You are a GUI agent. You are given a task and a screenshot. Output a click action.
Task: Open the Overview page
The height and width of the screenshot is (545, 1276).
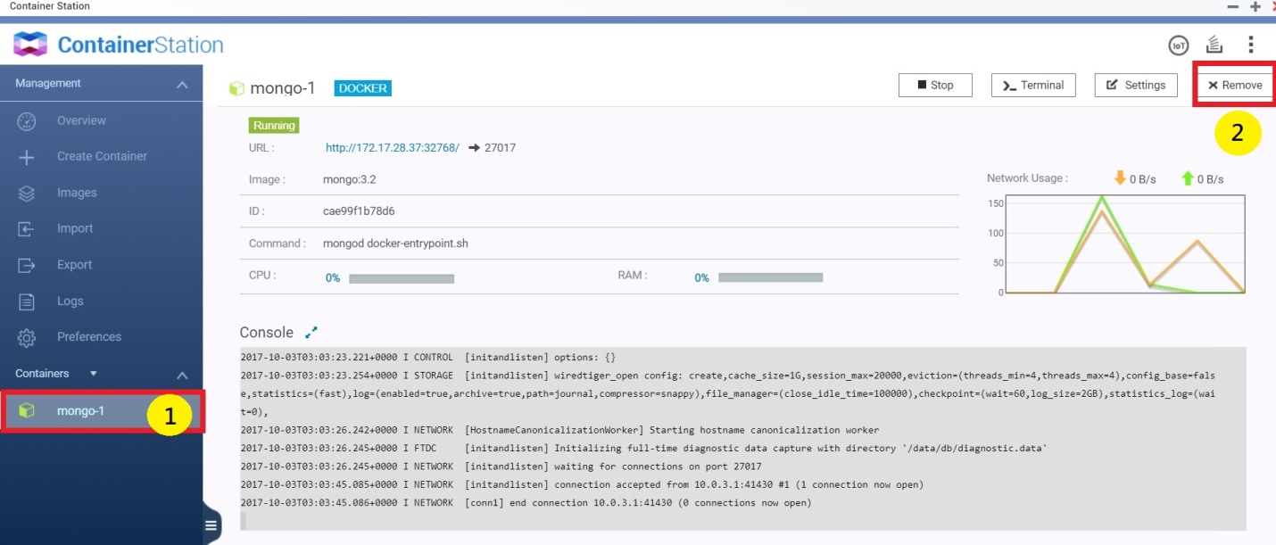pyautogui.click(x=82, y=120)
